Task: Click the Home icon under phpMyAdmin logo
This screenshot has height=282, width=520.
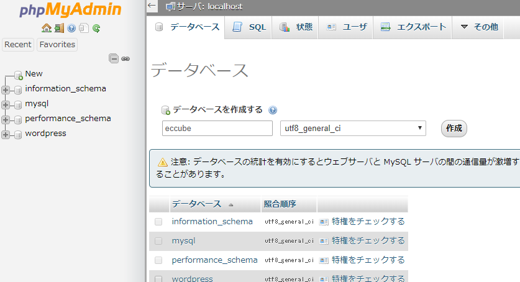Action: [47, 28]
